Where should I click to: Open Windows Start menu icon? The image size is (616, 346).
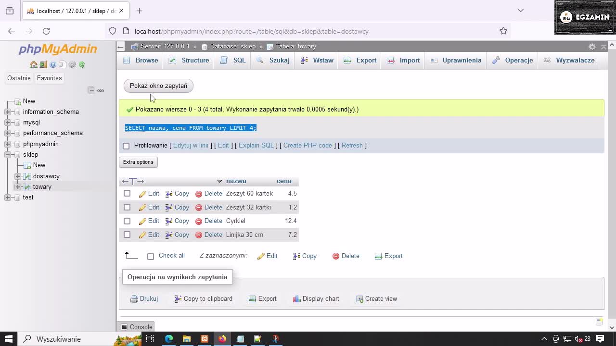[x=9, y=339]
